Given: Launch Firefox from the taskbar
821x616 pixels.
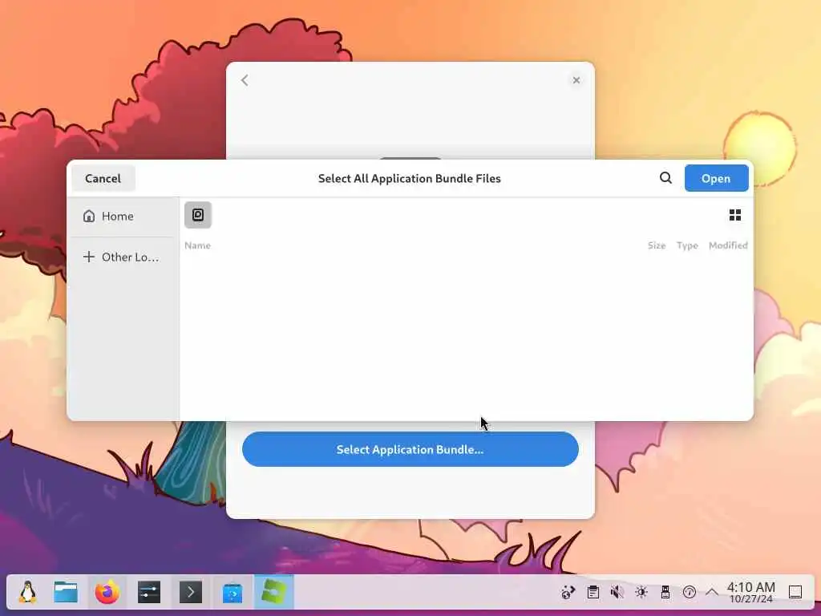Looking at the screenshot, I should [107, 593].
